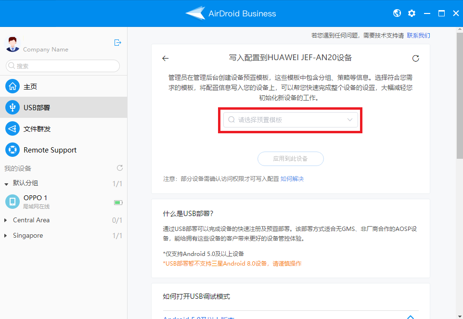463x319 pixels.
Task: Click the USB icon beside USB部署
Action: click(x=13, y=107)
